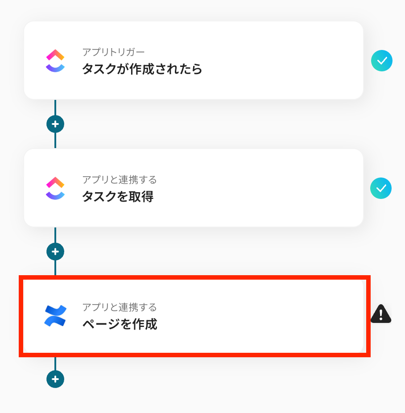Screen dimensions: 405x413
Task: Click the Confluence icon beside ページを作成
Action: 55,316
